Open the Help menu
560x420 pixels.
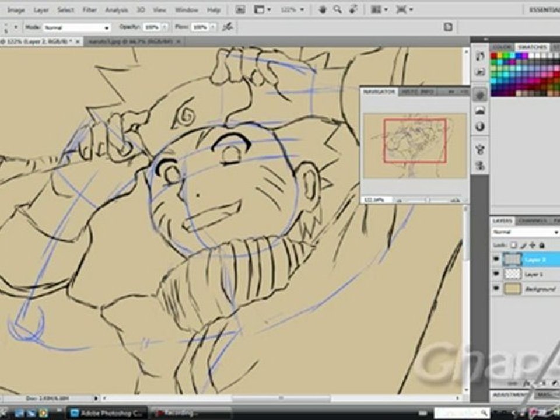pos(213,10)
